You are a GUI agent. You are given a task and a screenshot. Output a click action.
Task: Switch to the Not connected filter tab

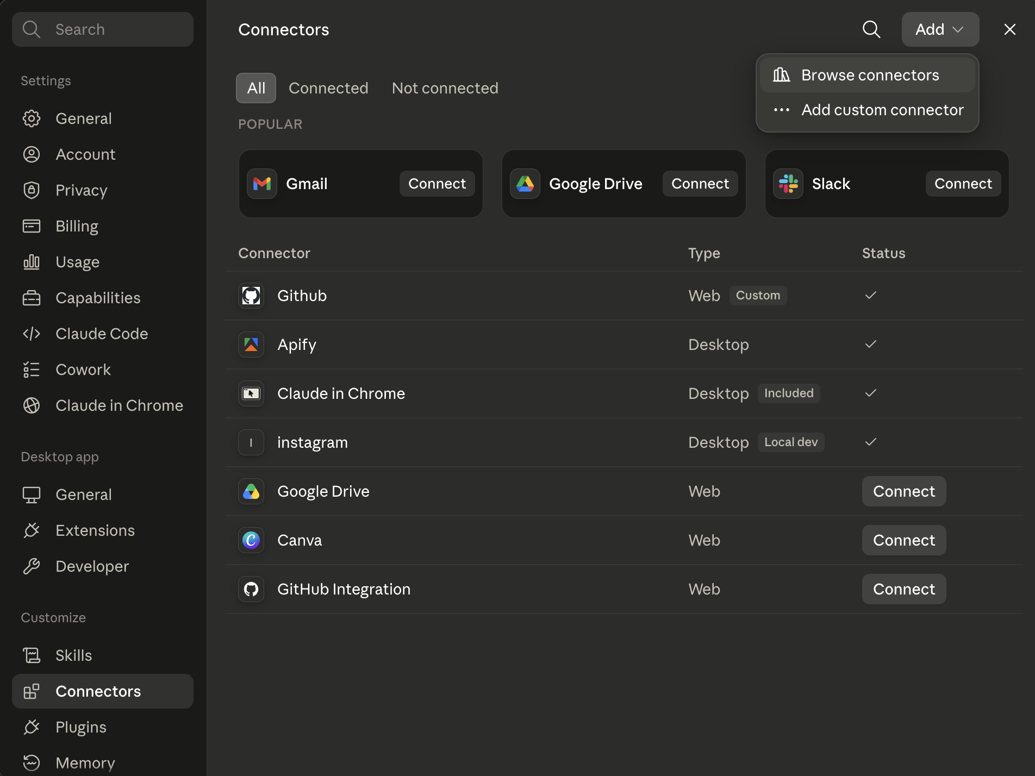pyautogui.click(x=445, y=88)
